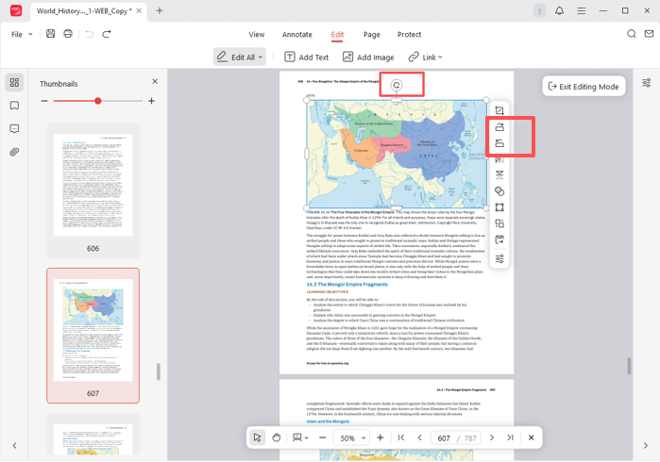Click the mail envelope icon
660x462 pixels.
[649, 34]
